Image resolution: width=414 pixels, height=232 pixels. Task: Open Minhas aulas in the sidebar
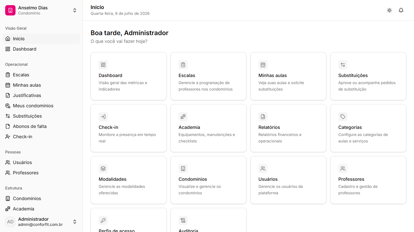41,85
